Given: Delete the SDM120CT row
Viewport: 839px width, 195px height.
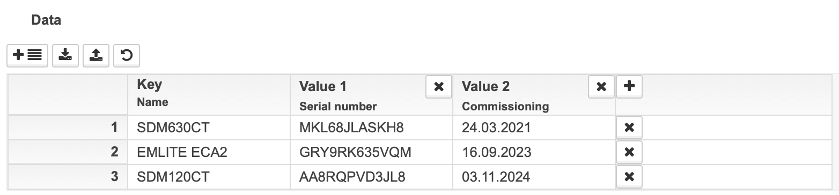Looking at the screenshot, I should [x=629, y=176].
